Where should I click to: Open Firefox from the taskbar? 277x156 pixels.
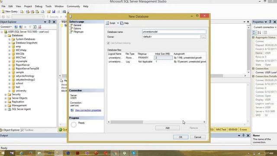tap(31, 153)
